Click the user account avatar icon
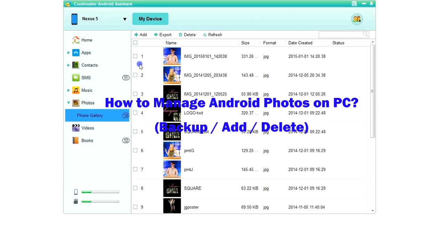 click(357, 19)
